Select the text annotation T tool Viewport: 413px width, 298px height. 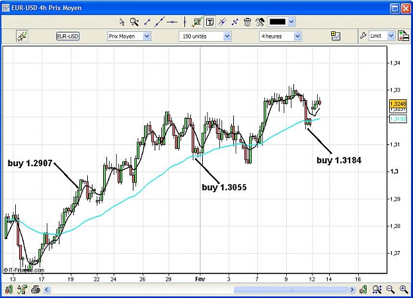click(x=209, y=22)
